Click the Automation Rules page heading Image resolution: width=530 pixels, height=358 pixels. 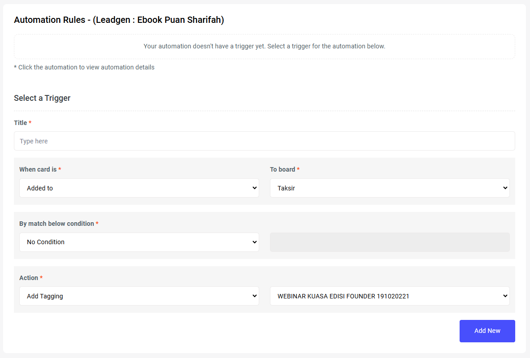pyautogui.click(x=119, y=20)
